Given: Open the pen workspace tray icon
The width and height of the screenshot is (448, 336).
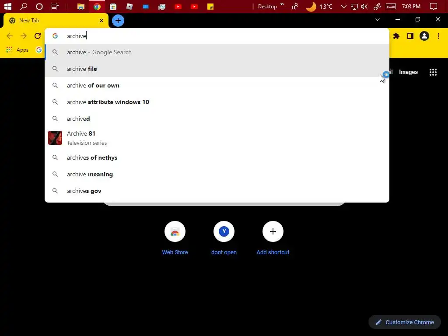Looking at the screenshot, I should 377,6.
